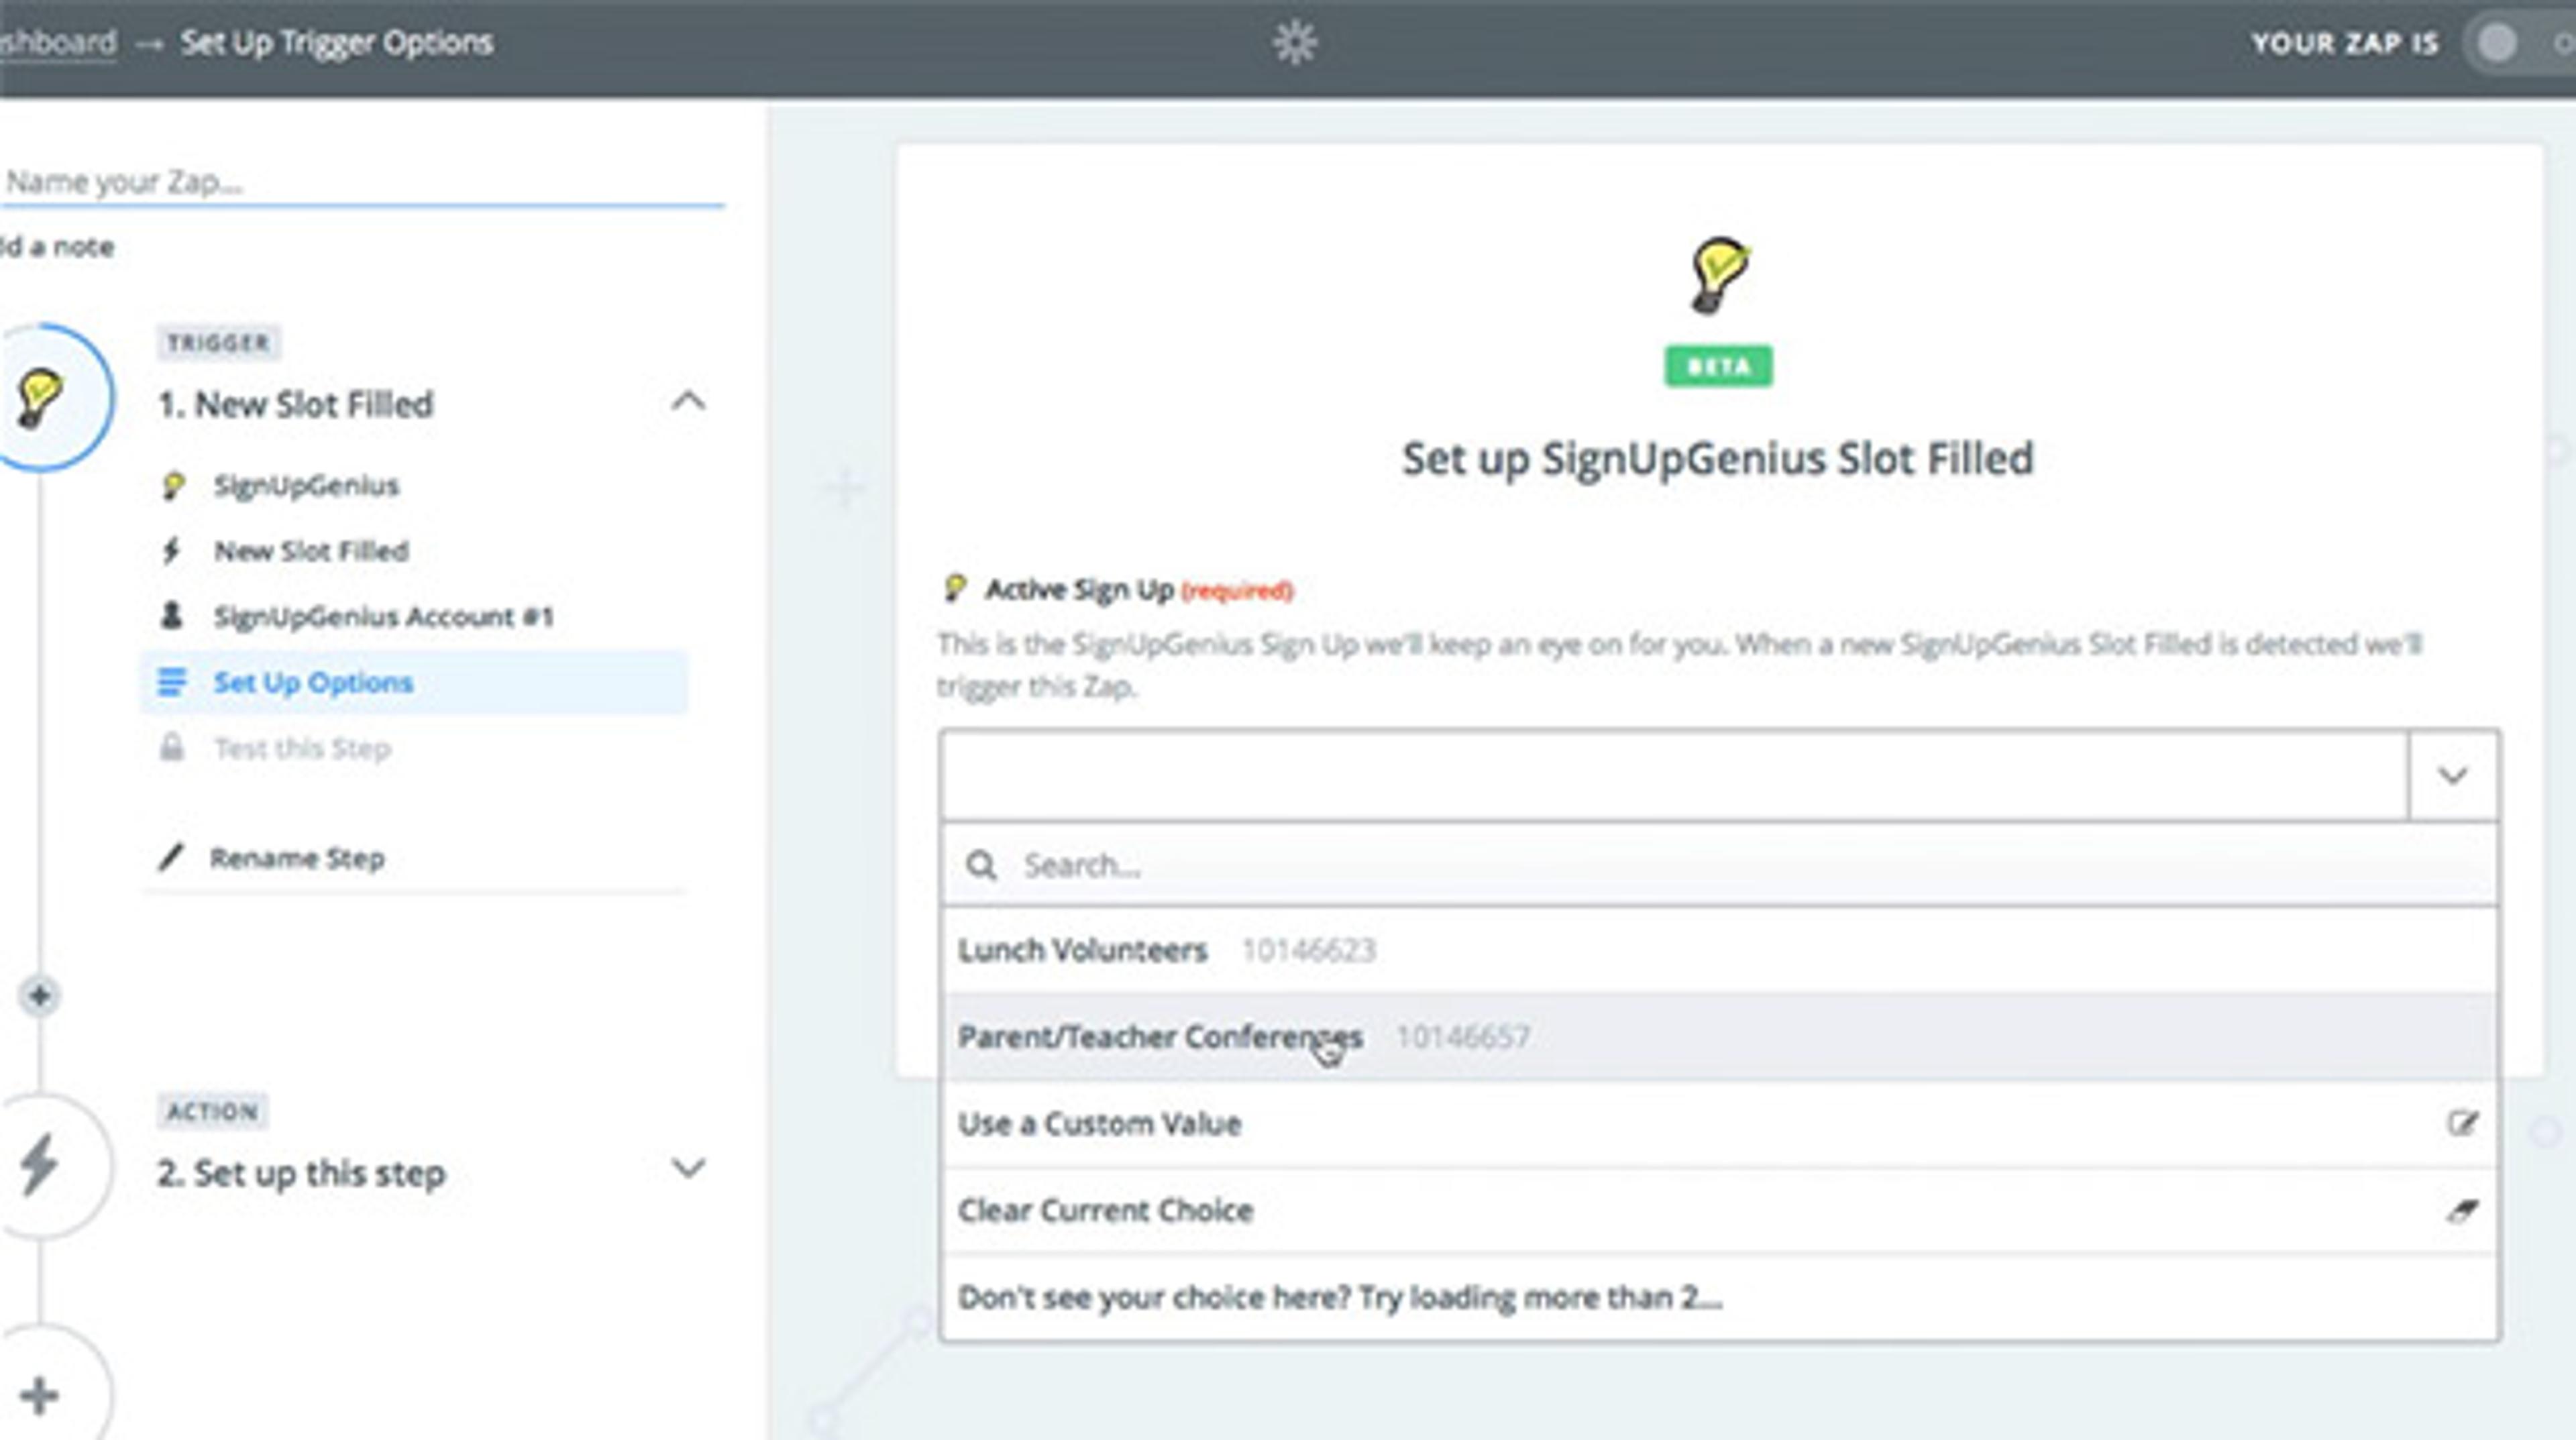Click the Dashboard breadcrumb link
Screen dimensions: 2576x1440
(58, 43)
